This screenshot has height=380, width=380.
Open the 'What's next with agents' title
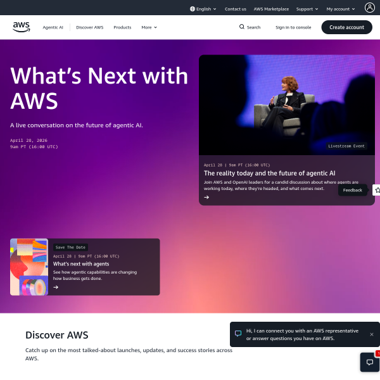[x=81, y=264]
